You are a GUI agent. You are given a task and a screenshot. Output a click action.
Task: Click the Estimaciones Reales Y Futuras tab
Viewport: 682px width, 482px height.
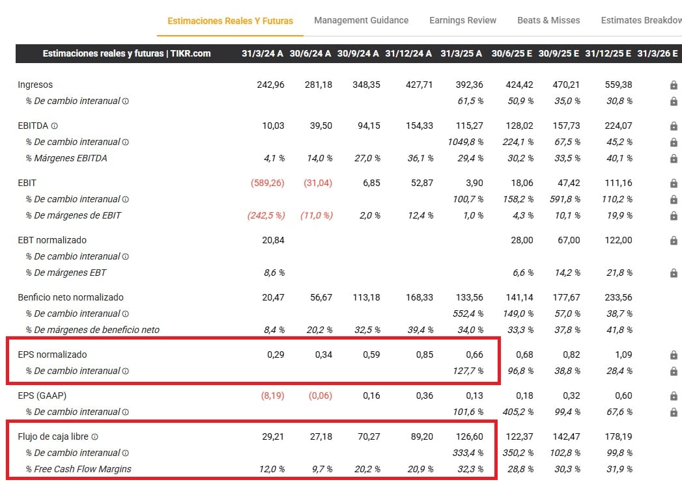(231, 21)
